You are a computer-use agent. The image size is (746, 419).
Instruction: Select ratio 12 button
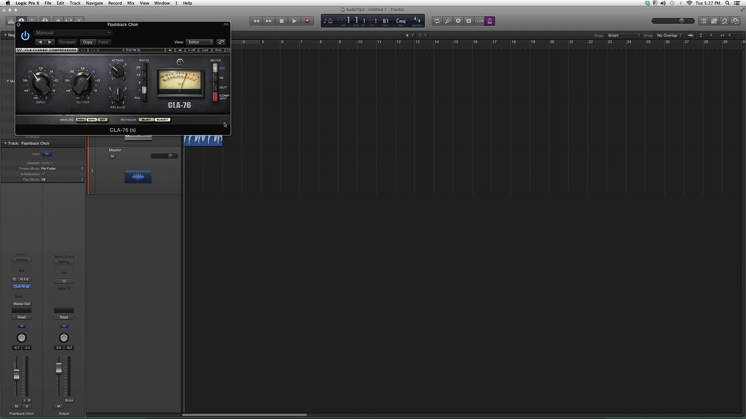click(x=144, y=75)
